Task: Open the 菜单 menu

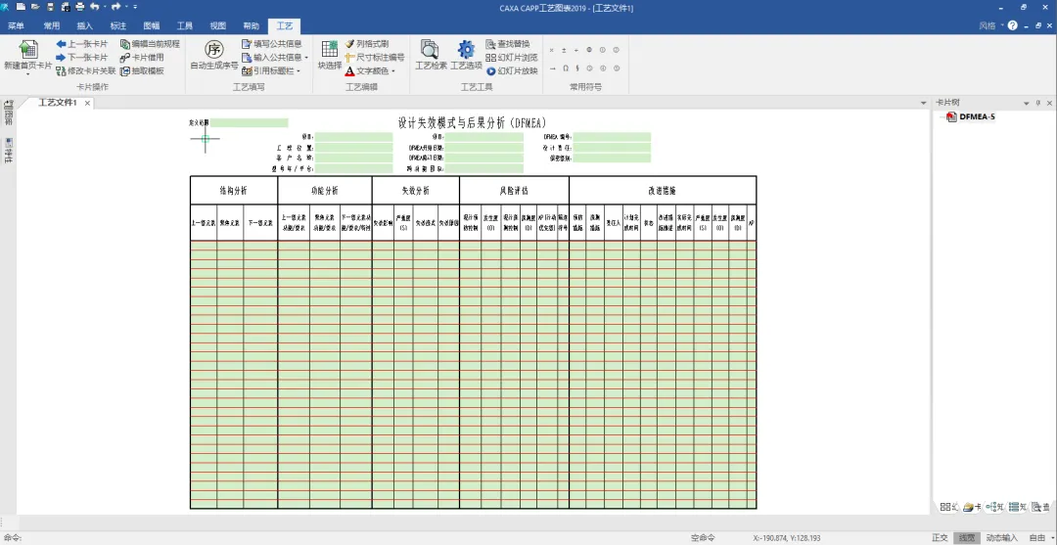Action: click(17, 25)
